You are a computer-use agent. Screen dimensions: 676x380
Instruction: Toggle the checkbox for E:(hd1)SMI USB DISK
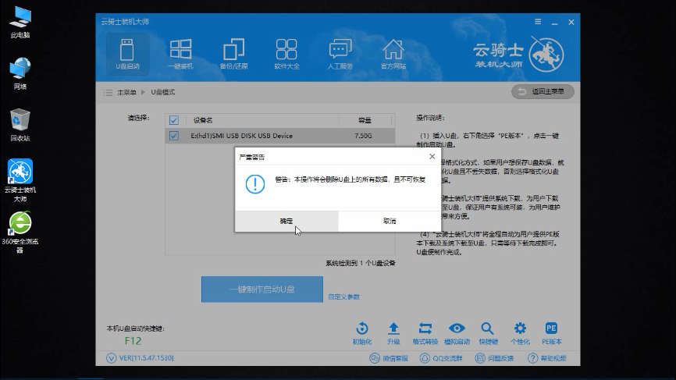click(x=174, y=136)
